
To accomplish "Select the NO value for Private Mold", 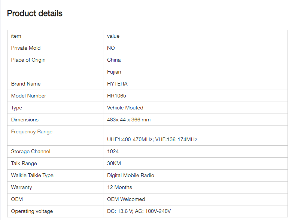I will (x=111, y=48).
